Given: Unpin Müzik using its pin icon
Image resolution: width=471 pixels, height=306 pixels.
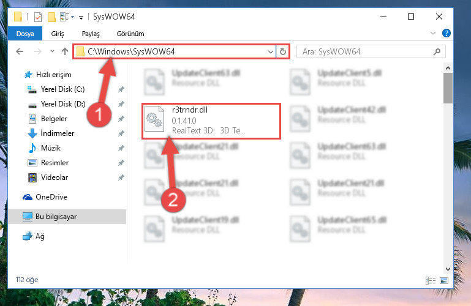Looking at the screenshot, I should coord(121,148).
